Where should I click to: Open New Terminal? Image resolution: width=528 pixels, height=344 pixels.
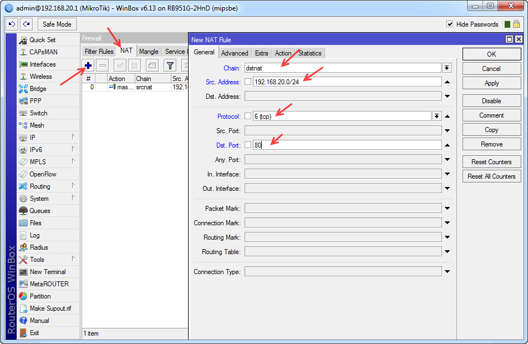click(x=48, y=272)
